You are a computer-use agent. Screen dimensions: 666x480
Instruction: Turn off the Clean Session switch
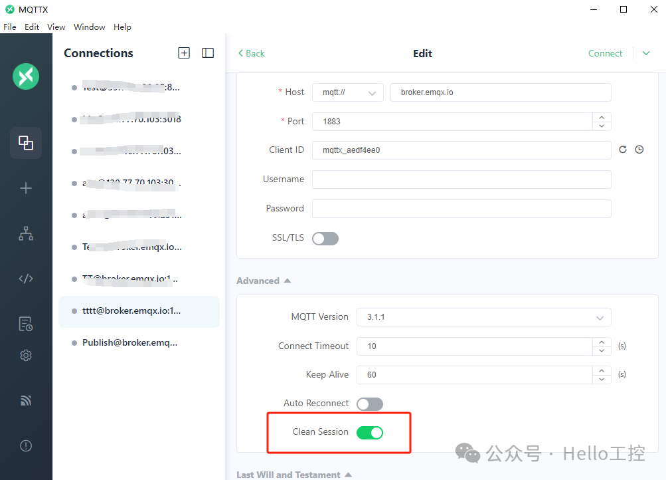point(370,433)
